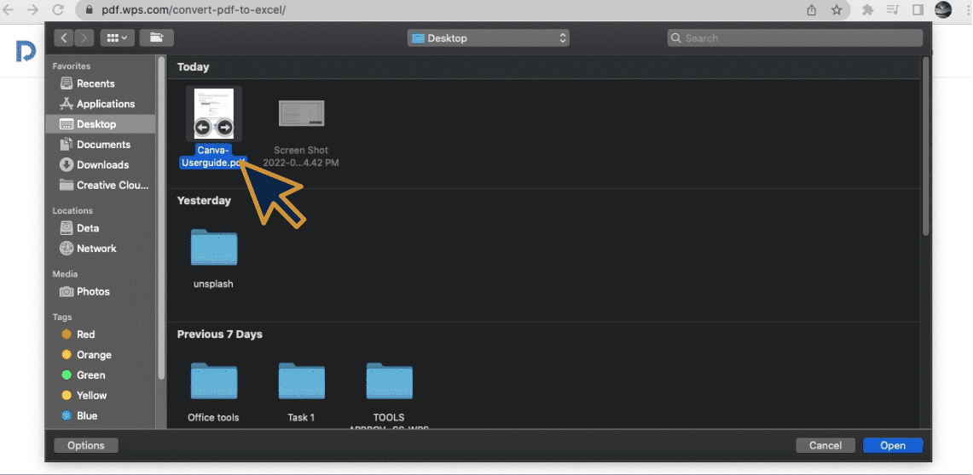This screenshot has width=973, height=475.
Task: Click the Search field in file dialog
Action: (x=795, y=38)
